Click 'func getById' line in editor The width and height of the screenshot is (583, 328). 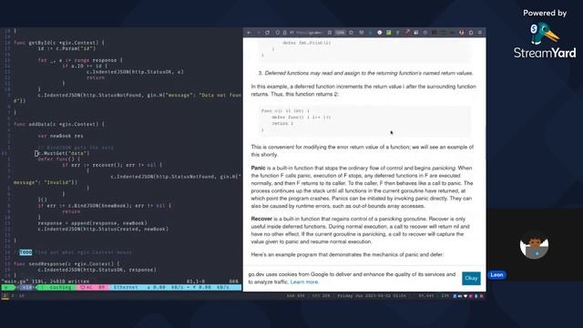coord(59,43)
